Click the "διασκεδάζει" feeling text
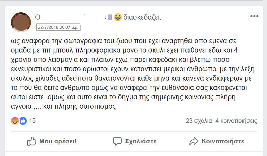267x156 pixels. click(x=142, y=18)
